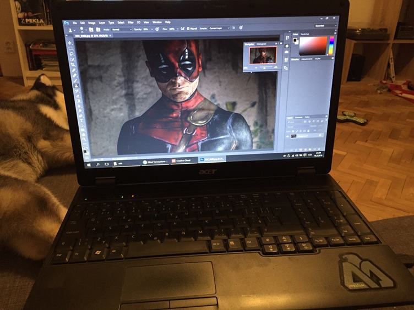Open the Mode dropdown showing Normal
Image resolution: width=414 pixels, height=310 pixels.
tap(121, 30)
